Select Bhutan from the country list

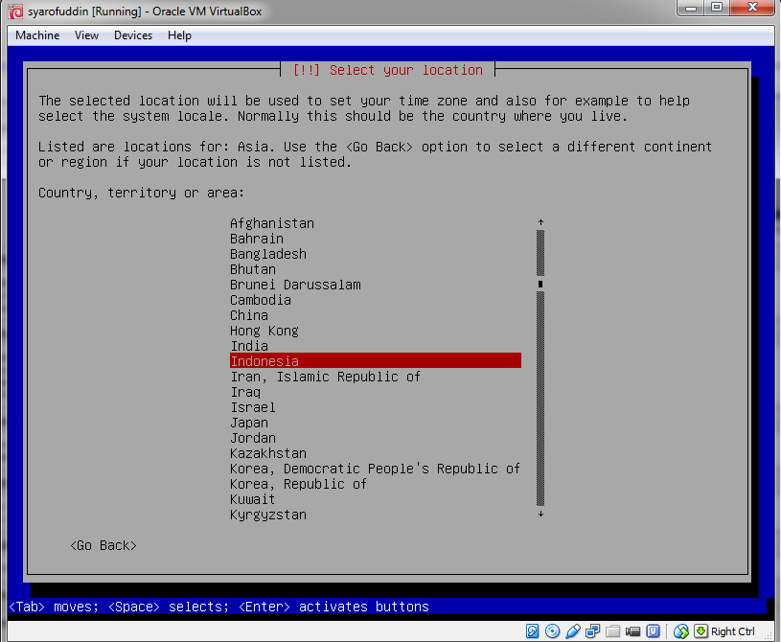253,269
